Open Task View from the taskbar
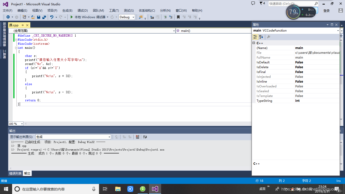Screen dimensions: 345x194 [x=105, y=189]
